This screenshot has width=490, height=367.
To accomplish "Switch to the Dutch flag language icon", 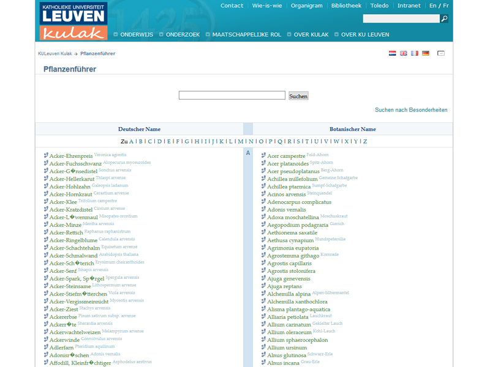I will [392, 53].
